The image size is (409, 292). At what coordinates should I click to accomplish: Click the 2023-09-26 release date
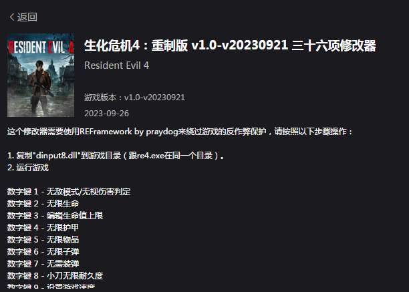coord(106,114)
